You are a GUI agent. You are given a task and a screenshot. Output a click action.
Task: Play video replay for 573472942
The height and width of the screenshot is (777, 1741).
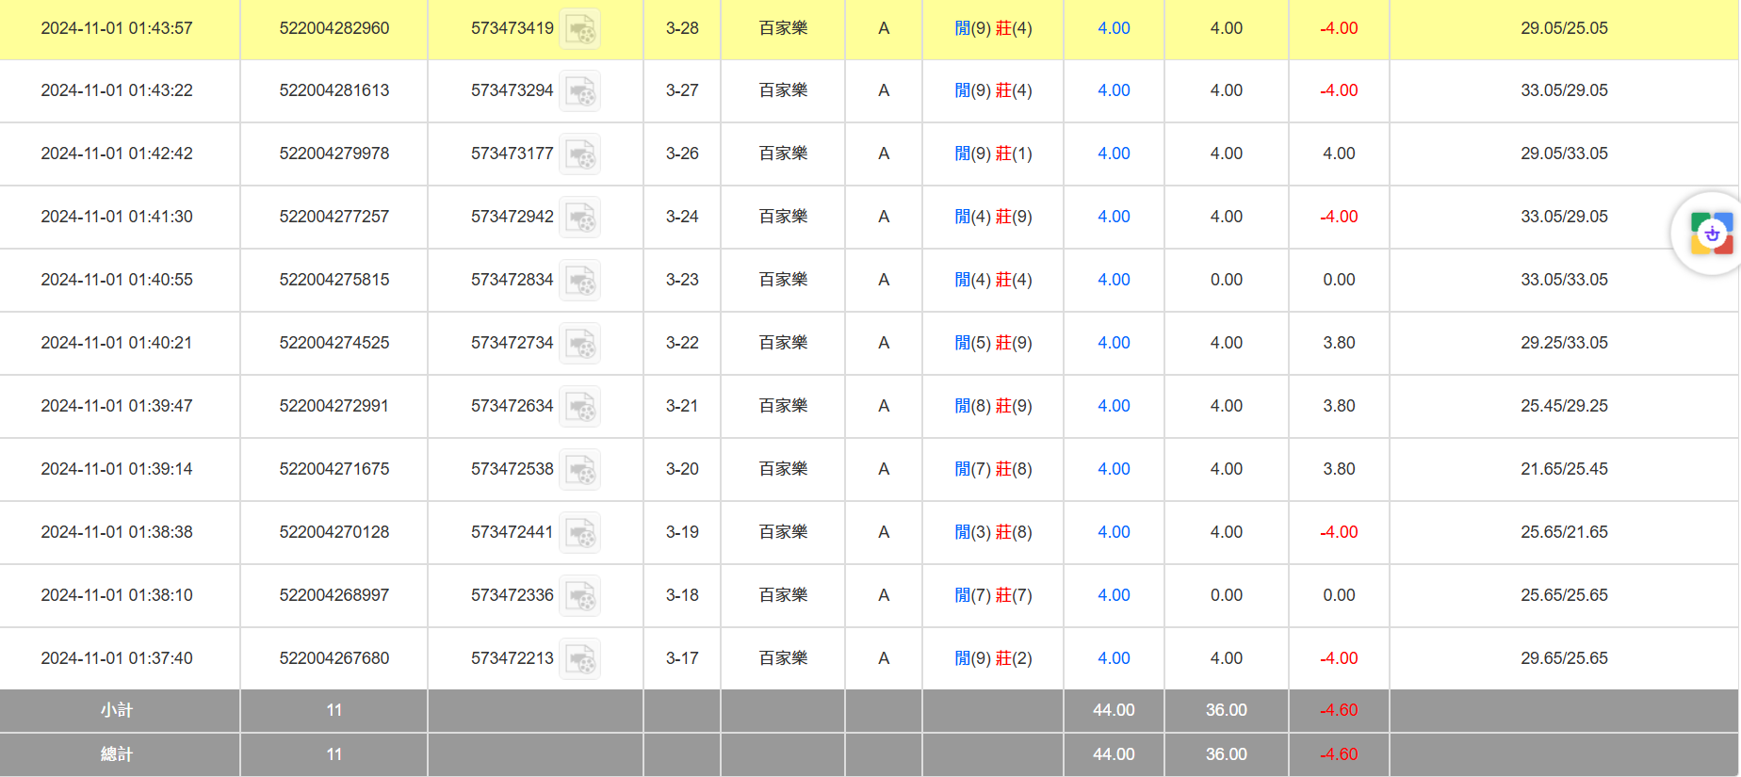click(579, 218)
